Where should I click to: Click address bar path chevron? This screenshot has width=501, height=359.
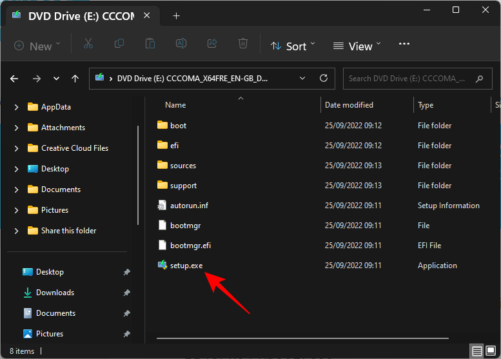[110, 79]
